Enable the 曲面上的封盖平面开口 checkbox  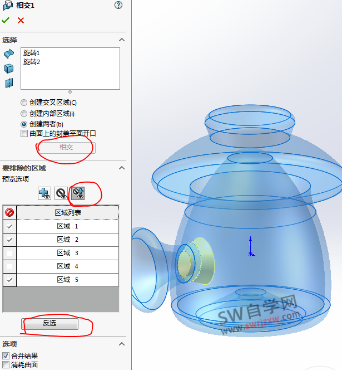pos(24,134)
